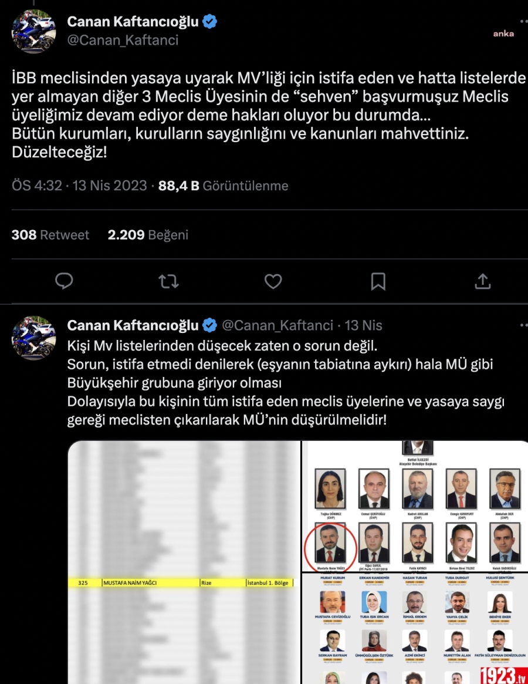Click the share upload icon

click(x=483, y=281)
